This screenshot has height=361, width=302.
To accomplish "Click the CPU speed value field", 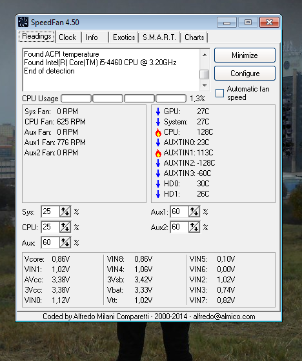I will coord(50,227).
